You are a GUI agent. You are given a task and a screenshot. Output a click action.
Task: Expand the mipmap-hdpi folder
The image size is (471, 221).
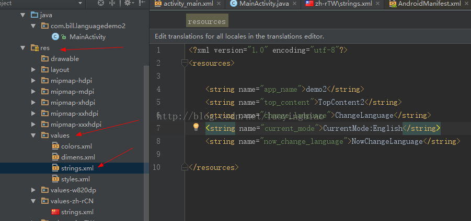tap(33, 81)
